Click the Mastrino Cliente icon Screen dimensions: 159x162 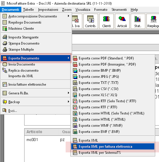[x=5, y=29]
